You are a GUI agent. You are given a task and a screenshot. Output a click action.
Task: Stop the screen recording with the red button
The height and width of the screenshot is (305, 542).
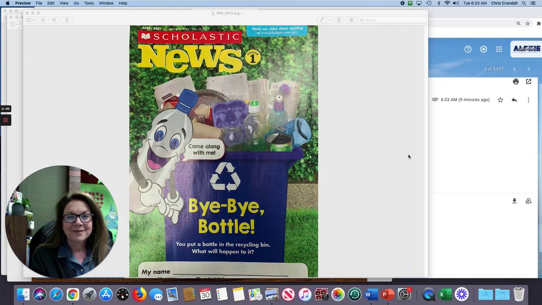click(x=6, y=120)
